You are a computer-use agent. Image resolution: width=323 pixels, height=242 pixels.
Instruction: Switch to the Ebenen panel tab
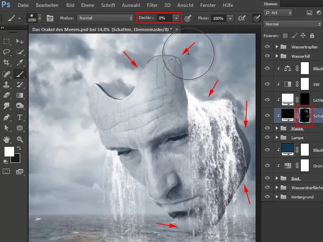tap(271, 4)
